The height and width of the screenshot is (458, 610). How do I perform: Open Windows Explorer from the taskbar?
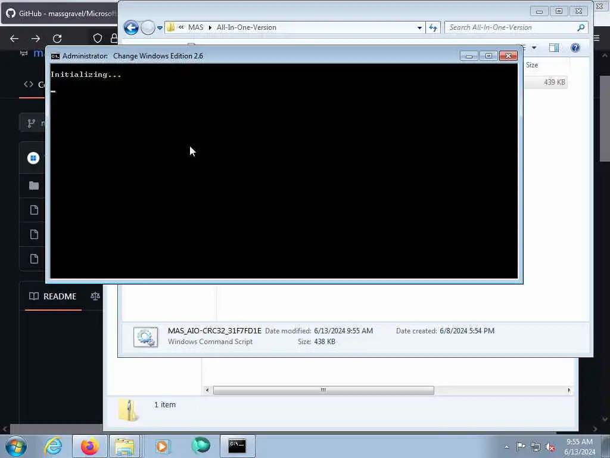point(125,446)
